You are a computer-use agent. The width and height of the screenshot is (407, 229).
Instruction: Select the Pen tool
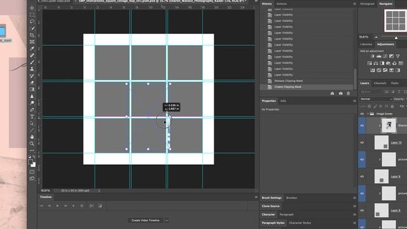32,110
